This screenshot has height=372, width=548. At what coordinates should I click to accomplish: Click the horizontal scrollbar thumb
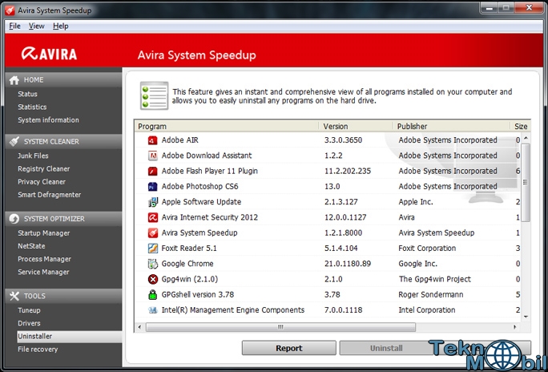[x=280, y=327]
